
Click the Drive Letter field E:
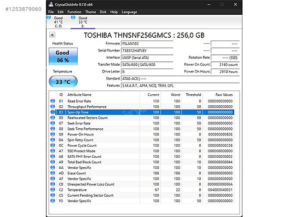[x=147, y=72]
